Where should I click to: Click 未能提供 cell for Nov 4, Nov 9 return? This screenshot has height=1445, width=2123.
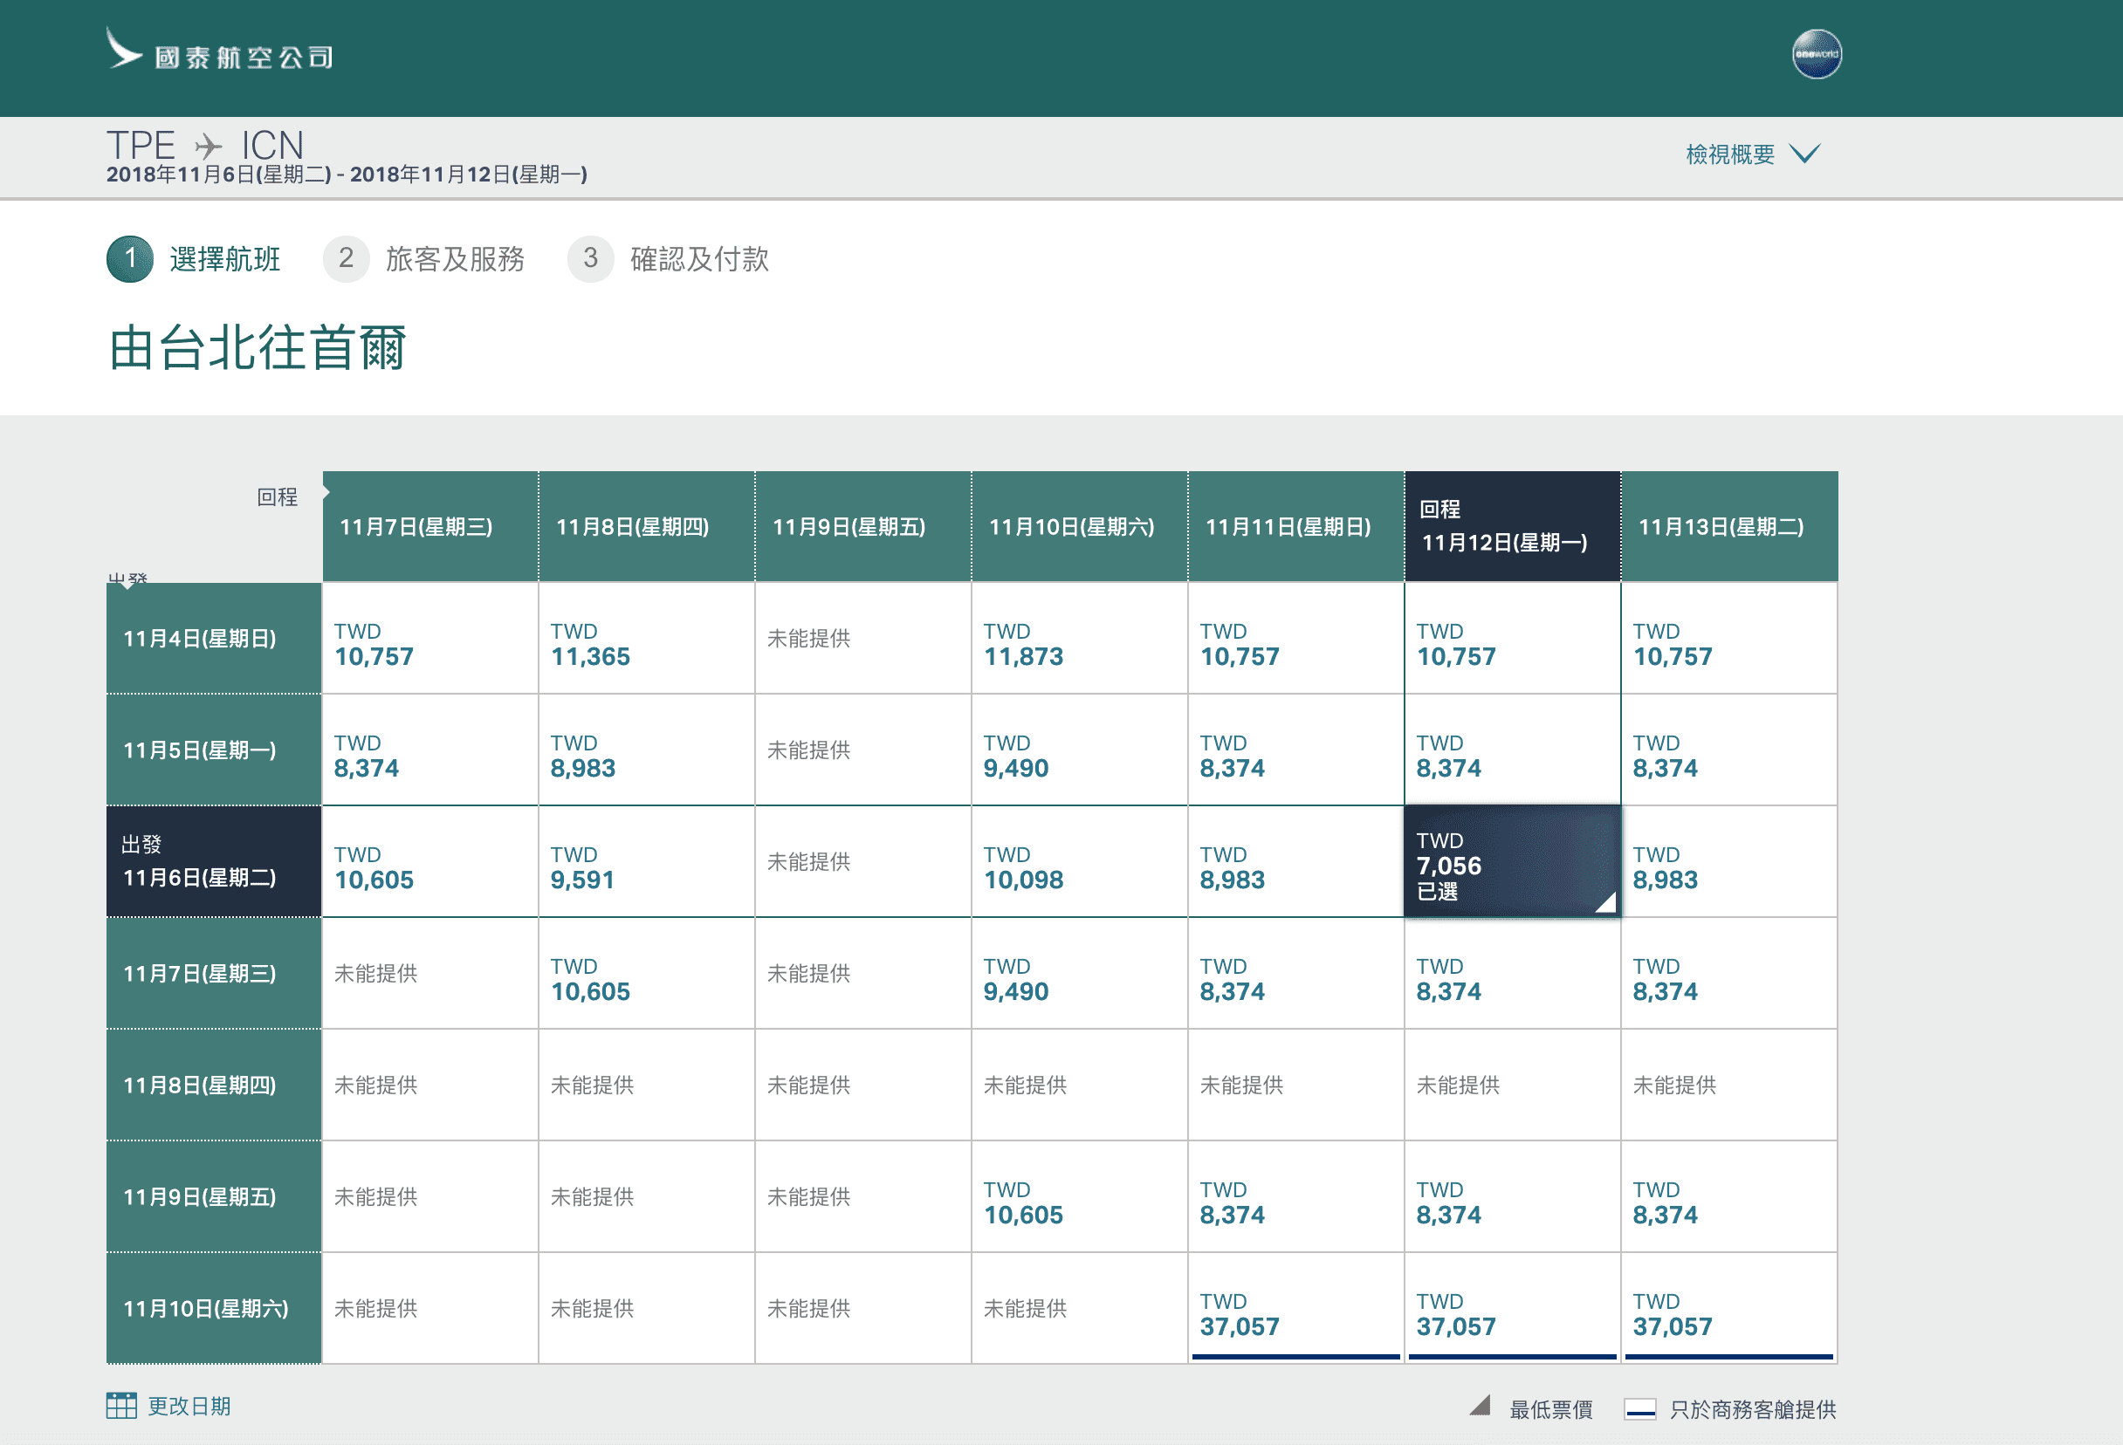pyautogui.click(x=863, y=639)
